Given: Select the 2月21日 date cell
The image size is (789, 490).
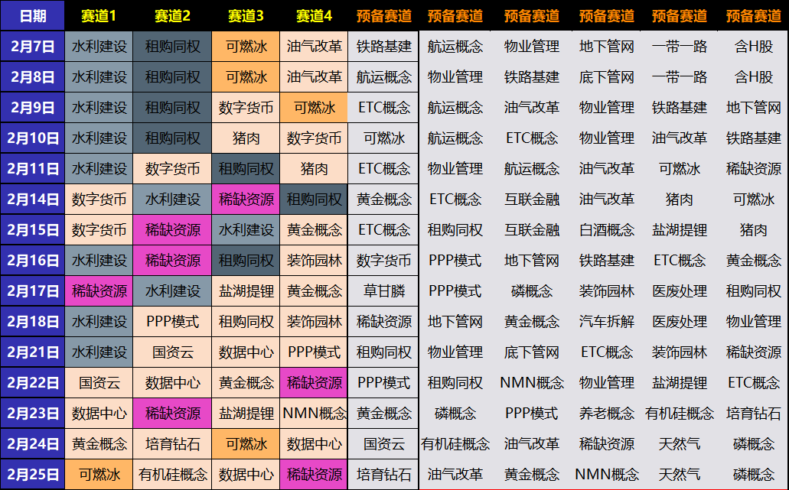Looking at the screenshot, I should [x=33, y=352].
